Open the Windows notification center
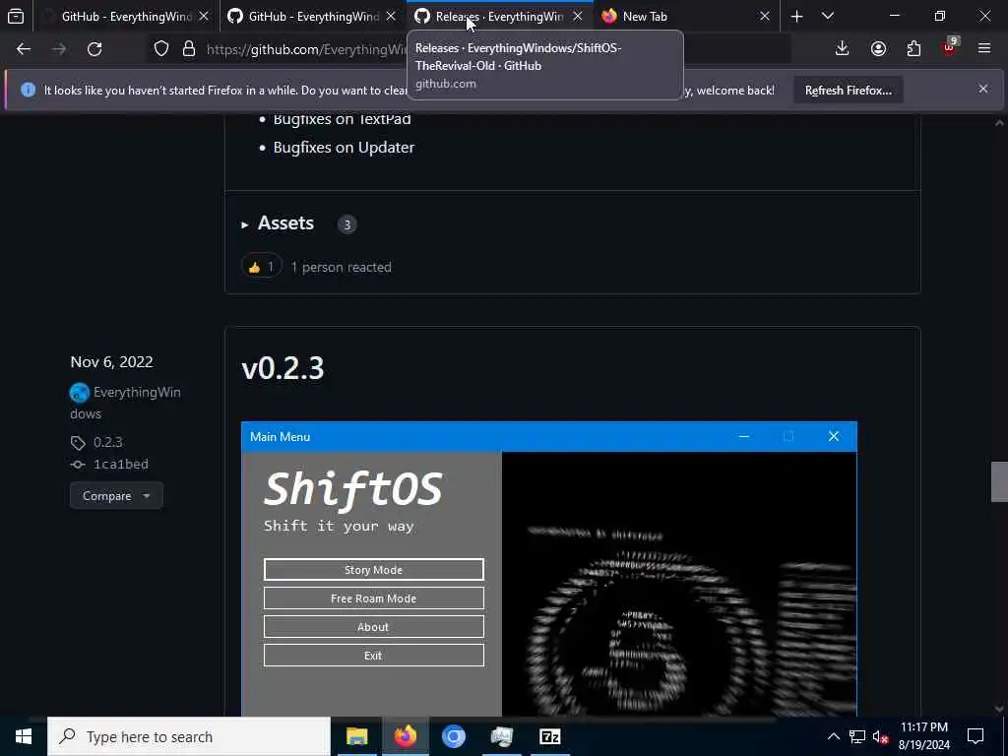Screen dimensions: 1008x756 [x=976, y=736]
